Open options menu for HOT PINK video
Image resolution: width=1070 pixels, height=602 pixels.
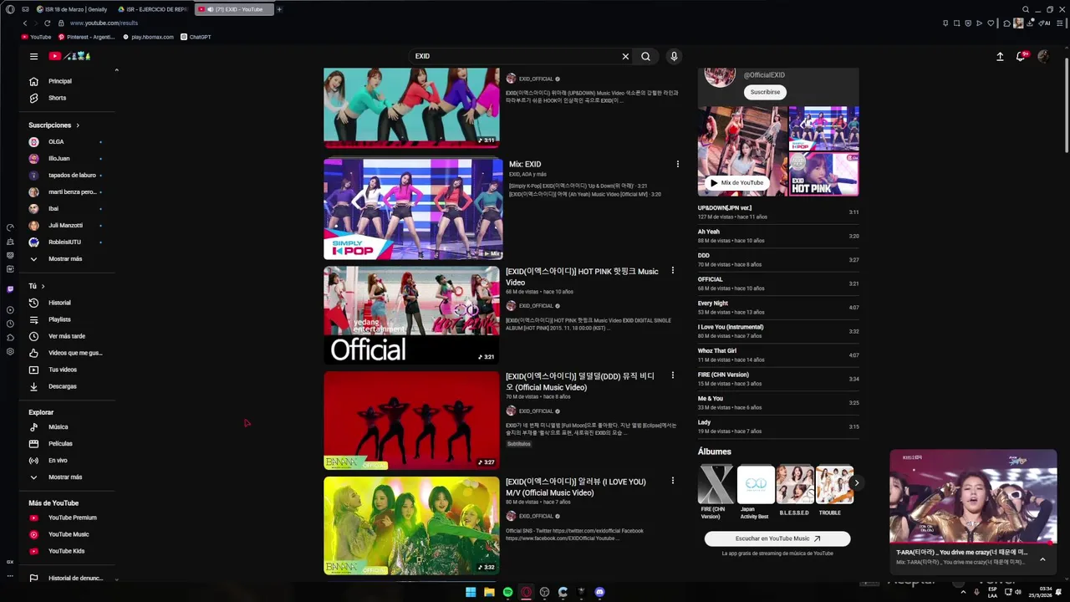tap(673, 271)
